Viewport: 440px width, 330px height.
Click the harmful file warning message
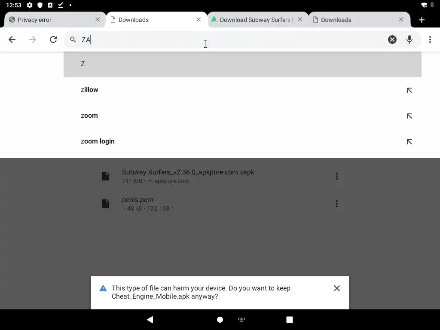point(201,292)
